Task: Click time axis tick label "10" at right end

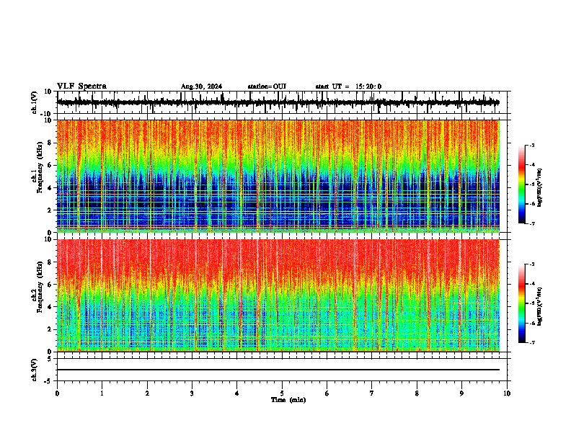Action: [507, 393]
